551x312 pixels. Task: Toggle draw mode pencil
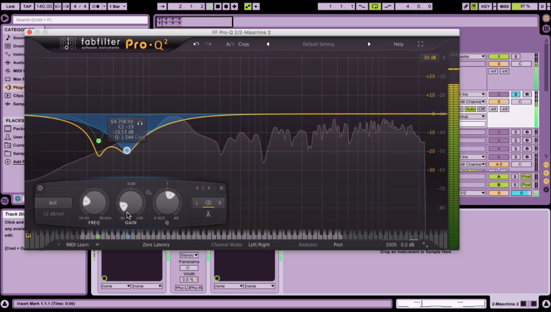pyautogui.click(x=466, y=6)
